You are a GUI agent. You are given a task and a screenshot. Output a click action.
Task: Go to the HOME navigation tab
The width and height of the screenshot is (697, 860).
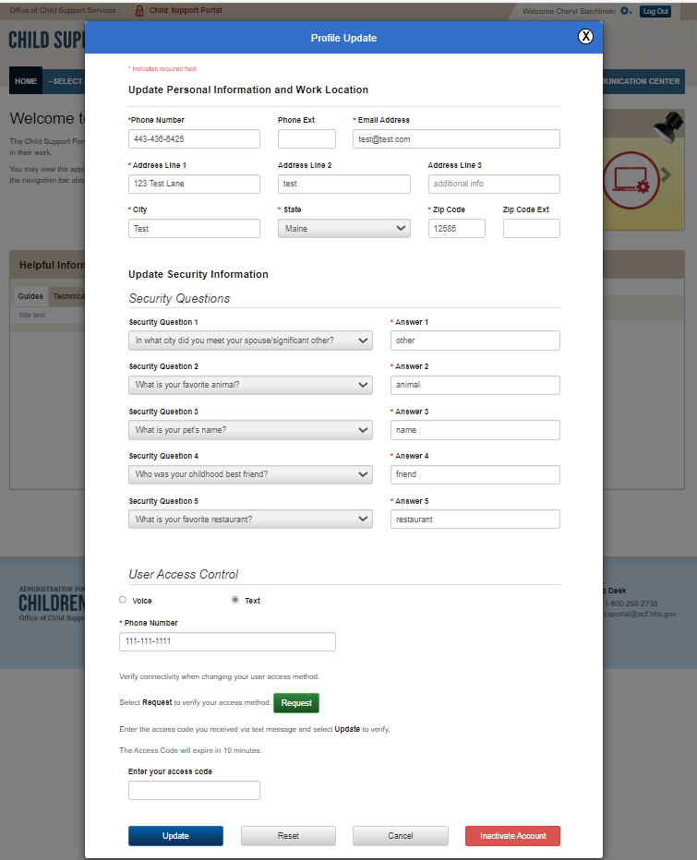(x=26, y=81)
